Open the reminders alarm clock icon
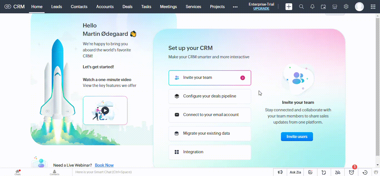This screenshot has width=380, height=176. click(351, 172)
